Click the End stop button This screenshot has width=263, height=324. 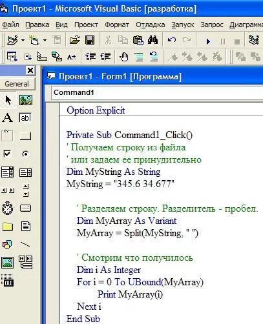237,41
